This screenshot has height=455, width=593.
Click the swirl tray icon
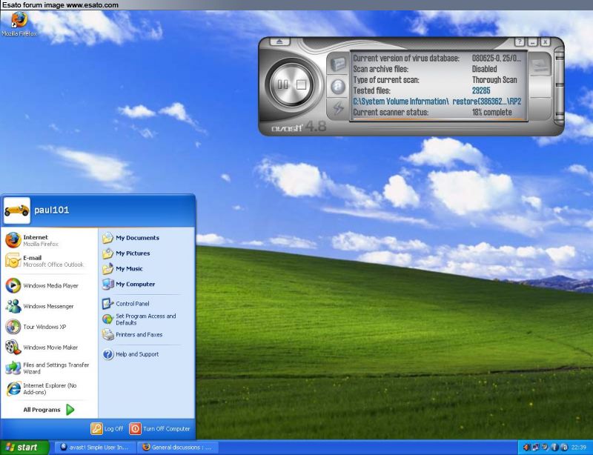point(545,448)
